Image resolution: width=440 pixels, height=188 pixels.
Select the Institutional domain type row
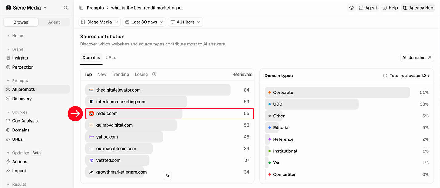pyautogui.click(x=347, y=151)
